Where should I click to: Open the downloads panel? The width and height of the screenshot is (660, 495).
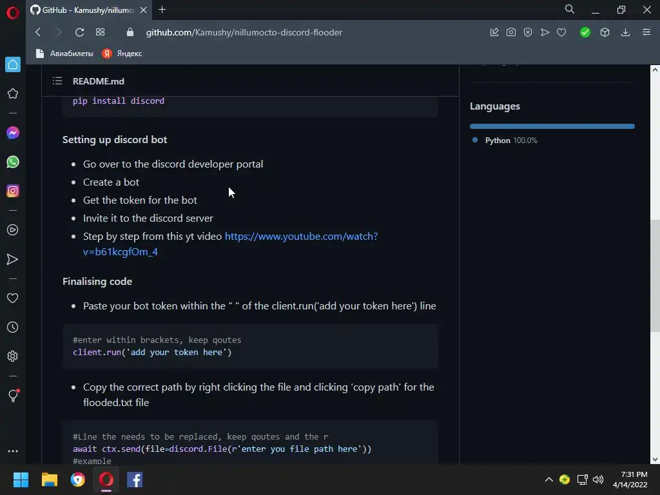(x=625, y=32)
